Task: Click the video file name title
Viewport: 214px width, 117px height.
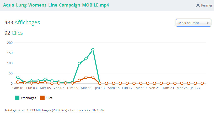Action: pos(56,5)
